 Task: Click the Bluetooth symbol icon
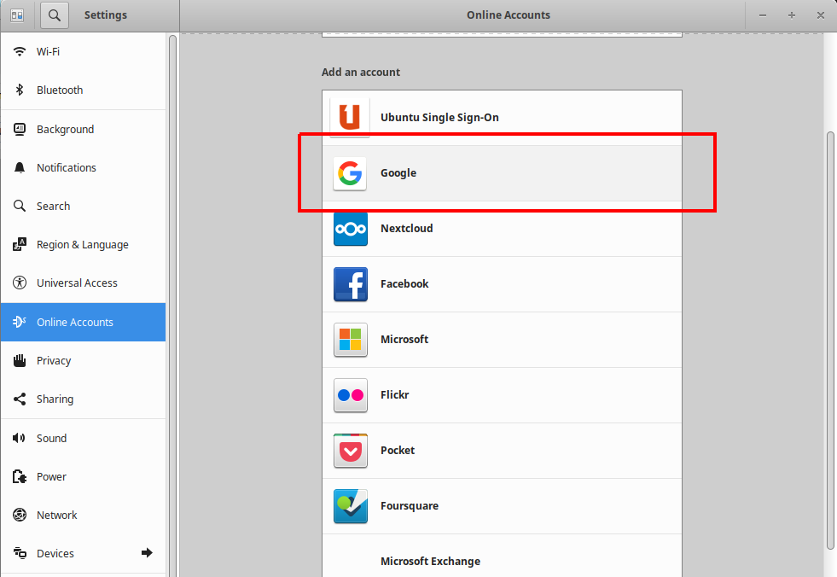tap(20, 90)
